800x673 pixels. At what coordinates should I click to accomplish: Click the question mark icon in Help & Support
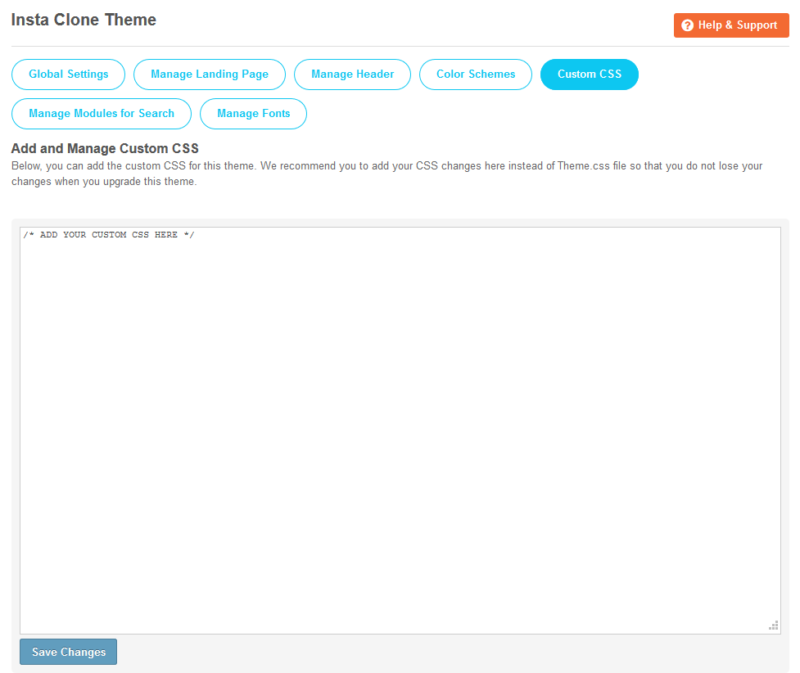[x=687, y=25]
